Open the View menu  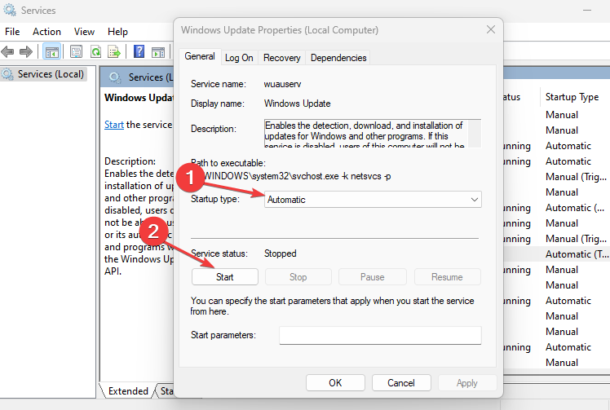click(85, 32)
